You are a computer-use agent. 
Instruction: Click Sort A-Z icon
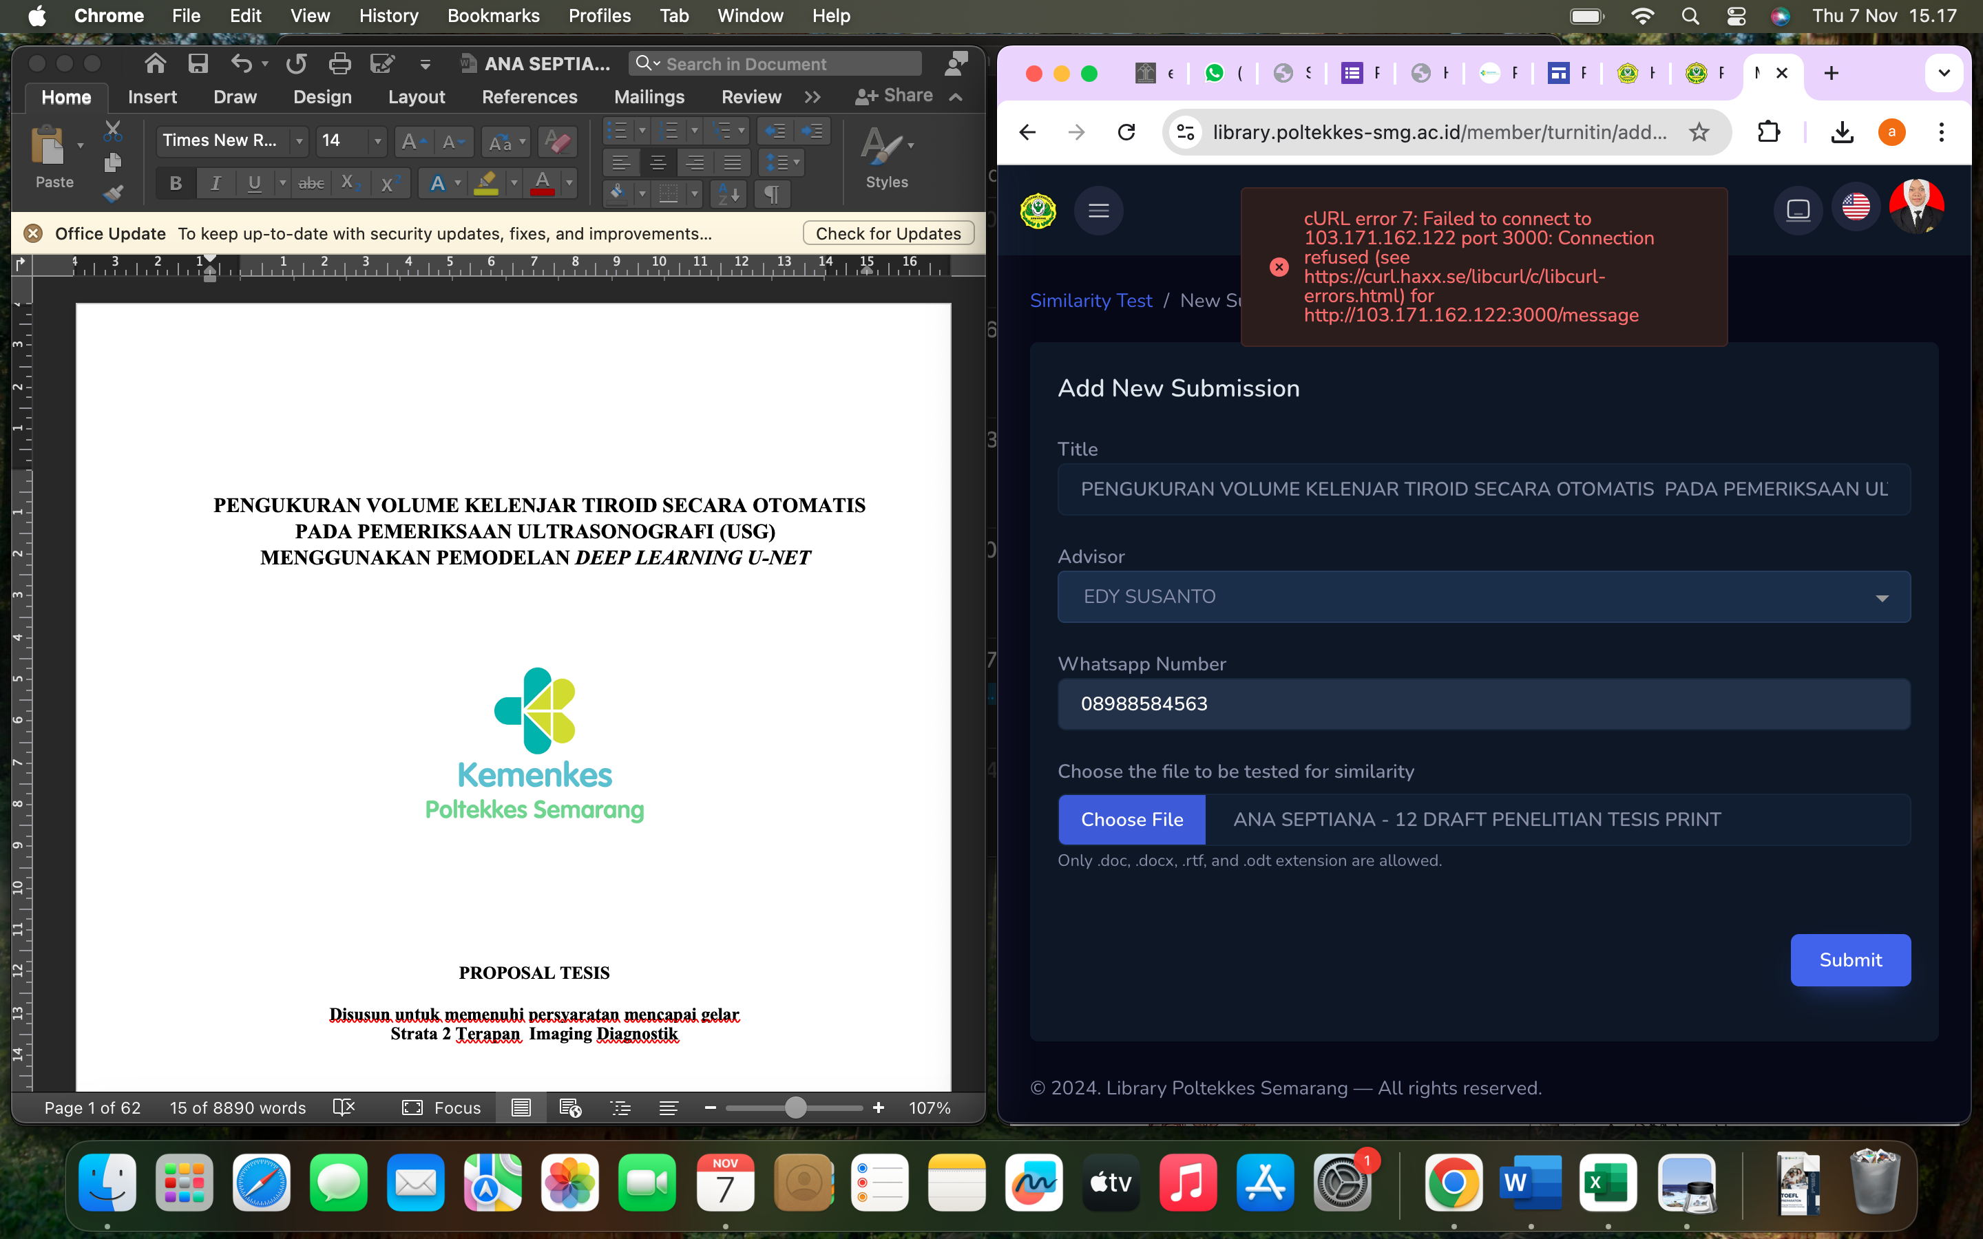point(728,194)
